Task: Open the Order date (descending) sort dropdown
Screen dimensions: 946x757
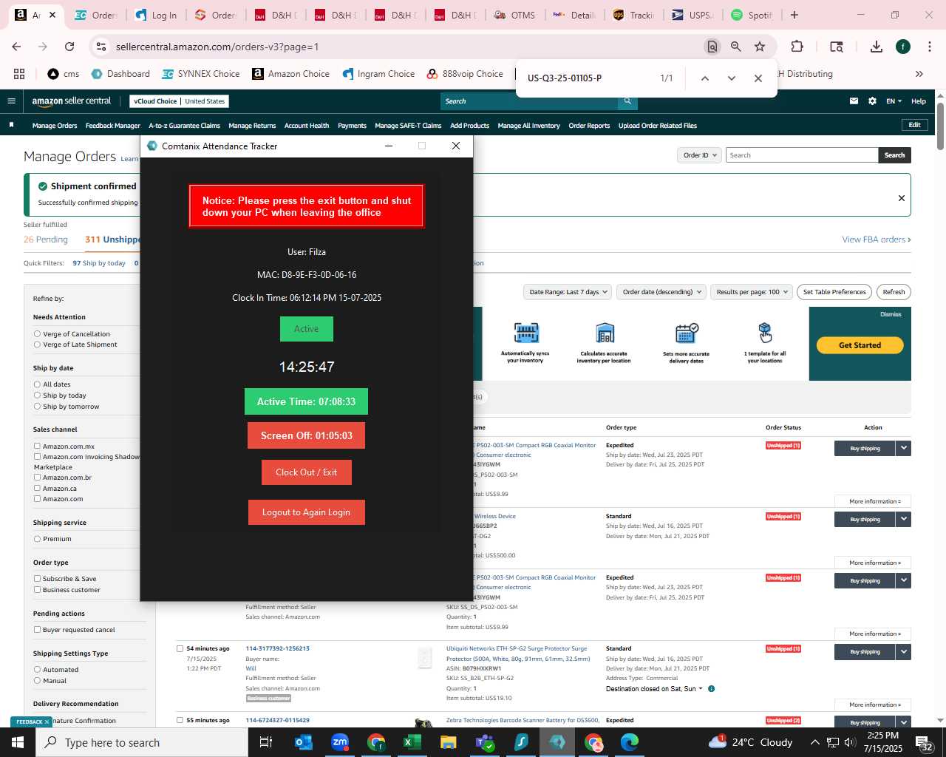Action: coord(661,292)
